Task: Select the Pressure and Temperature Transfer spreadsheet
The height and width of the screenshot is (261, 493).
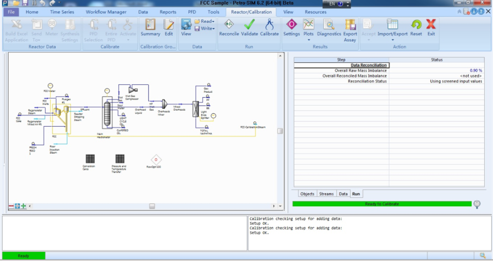Action: [x=120, y=159]
